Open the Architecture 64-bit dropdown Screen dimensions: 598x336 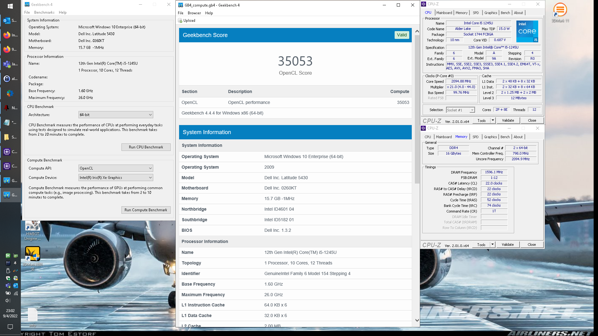116,115
